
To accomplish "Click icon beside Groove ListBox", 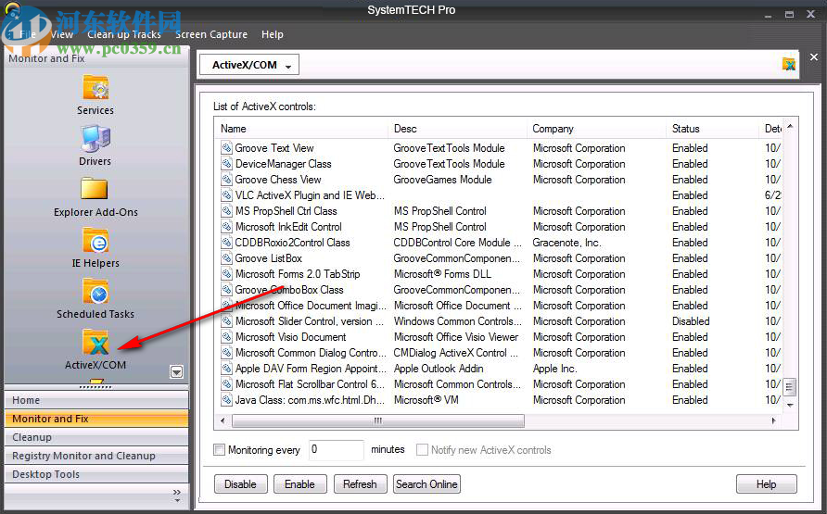I will click(227, 258).
